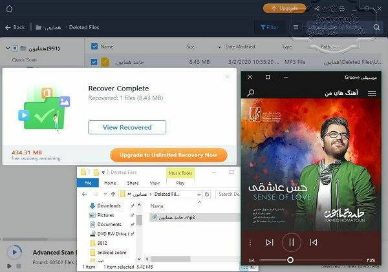The height and width of the screenshot is (272, 388).
Task: Sort by Type column header
Action: click(x=286, y=47)
